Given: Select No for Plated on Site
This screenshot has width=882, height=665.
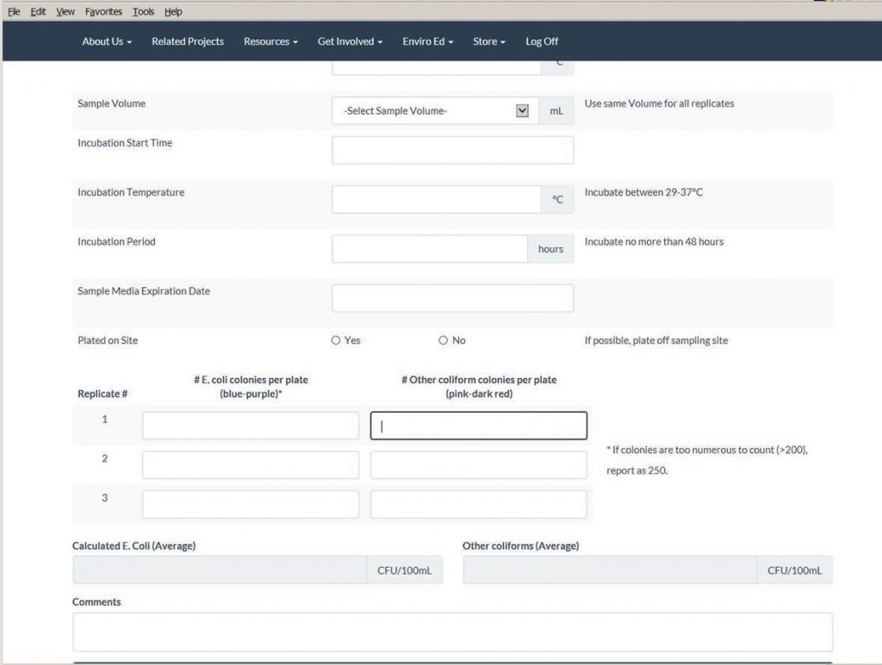Looking at the screenshot, I should coord(444,340).
